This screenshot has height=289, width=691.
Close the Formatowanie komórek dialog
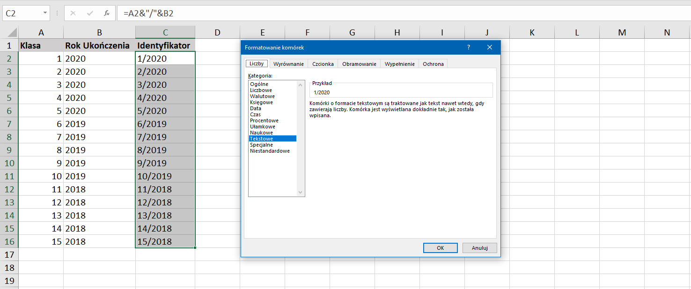pyautogui.click(x=490, y=47)
